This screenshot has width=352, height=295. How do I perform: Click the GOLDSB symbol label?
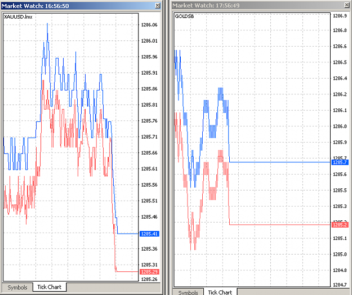coord(184,16)
